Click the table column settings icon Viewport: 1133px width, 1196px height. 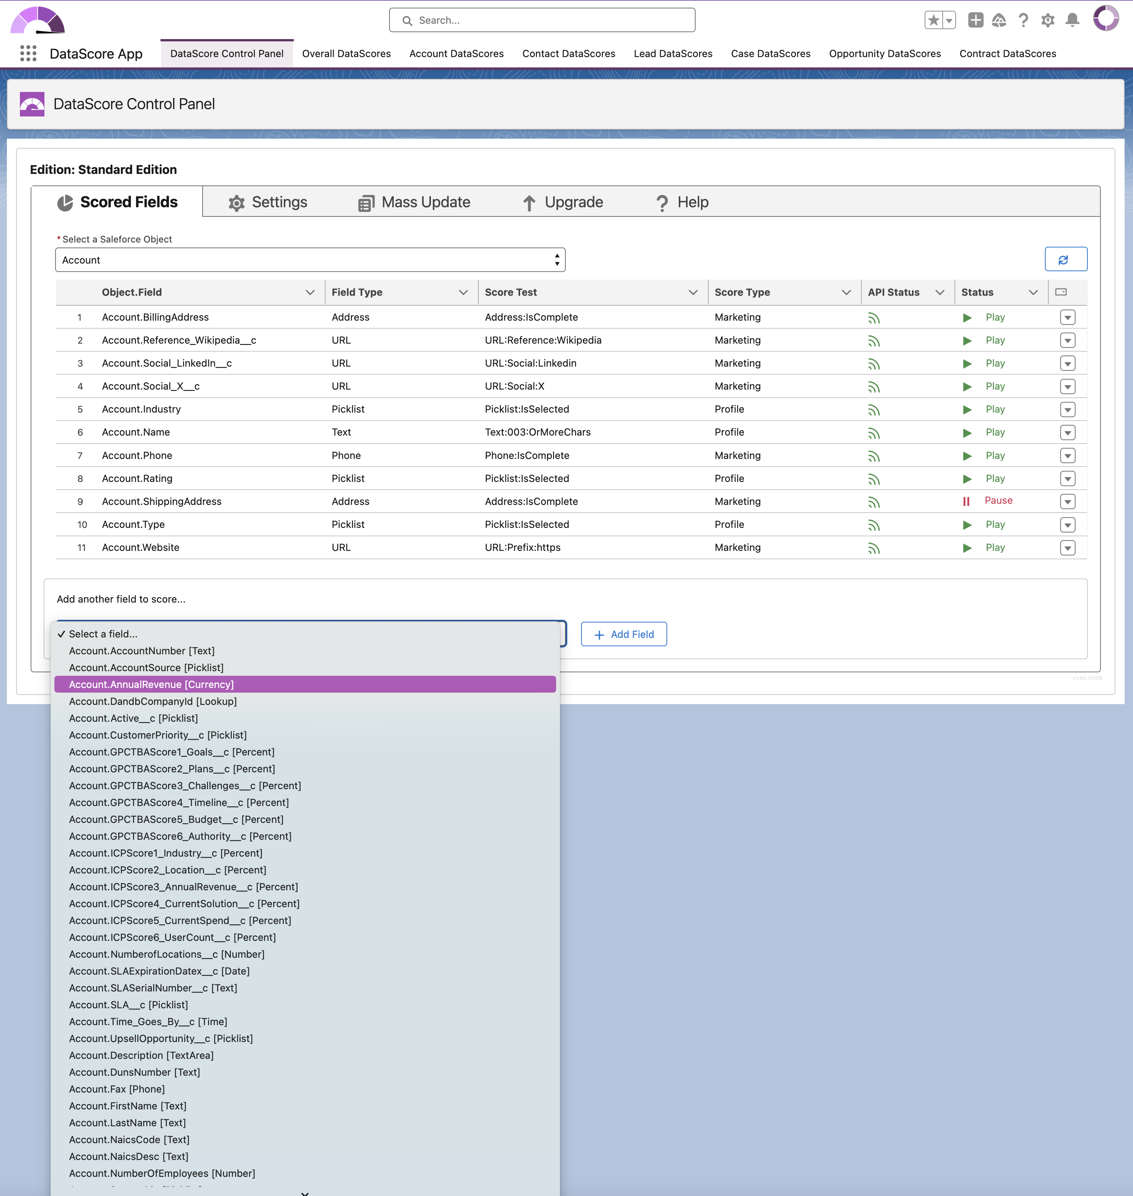pos(1061,292)
